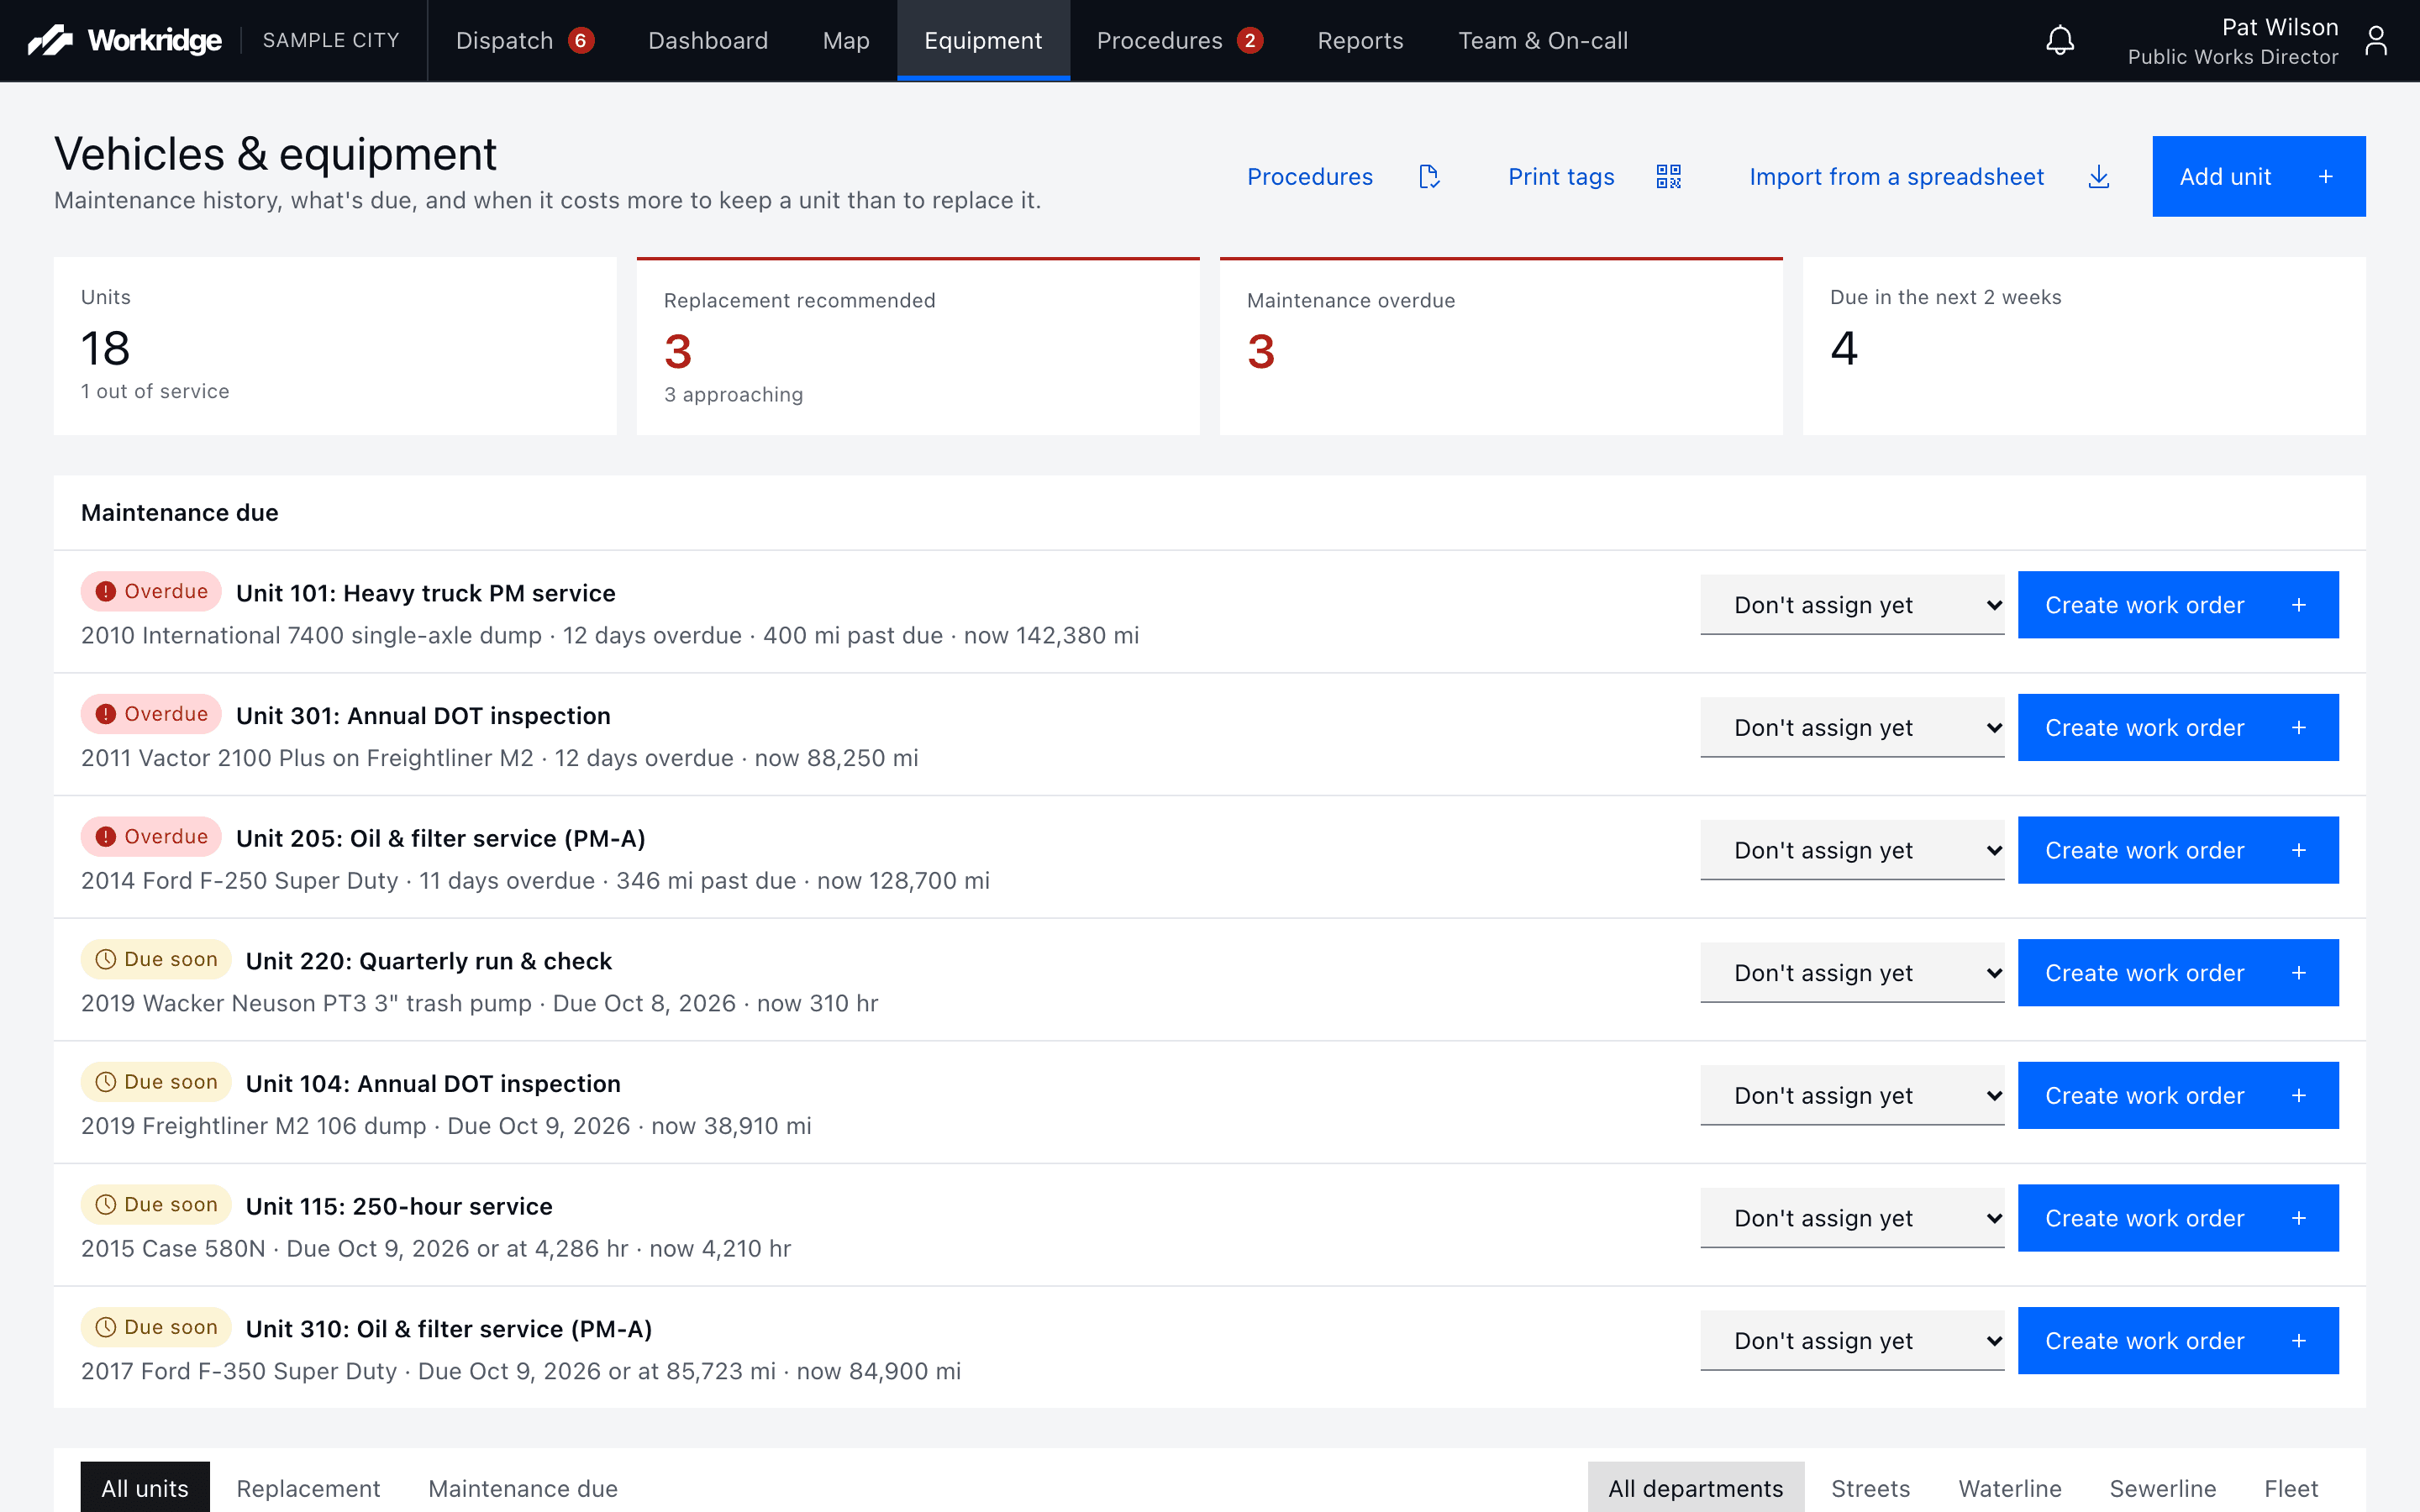
Task: Click the Overdue alert icon for Unit 301
Action: point(106,714)
